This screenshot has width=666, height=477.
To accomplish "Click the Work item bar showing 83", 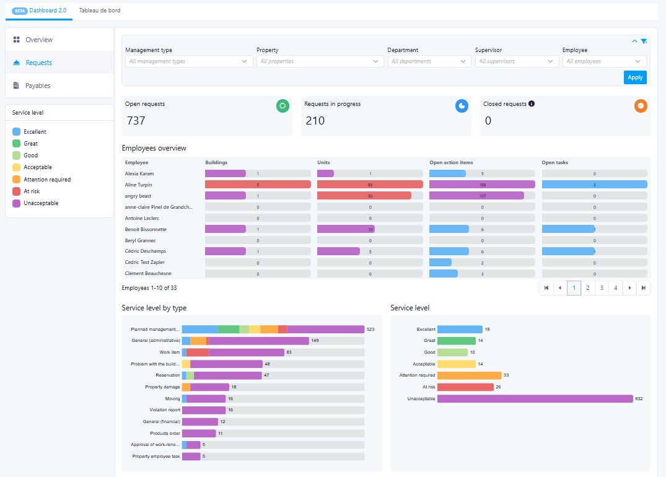I will [x=233, y=352].
